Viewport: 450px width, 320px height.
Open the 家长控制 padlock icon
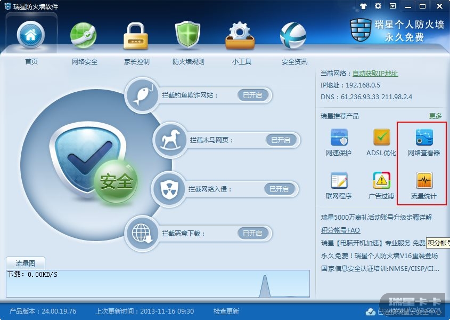(135, 36)
